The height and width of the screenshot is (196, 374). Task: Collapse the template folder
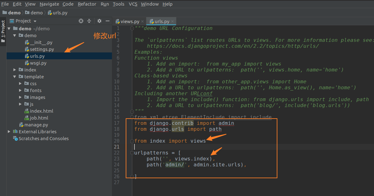15,77
